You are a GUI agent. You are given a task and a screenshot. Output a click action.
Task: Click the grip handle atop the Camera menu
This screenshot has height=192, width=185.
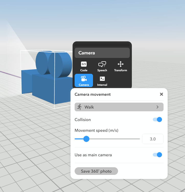tap(102, 44)
